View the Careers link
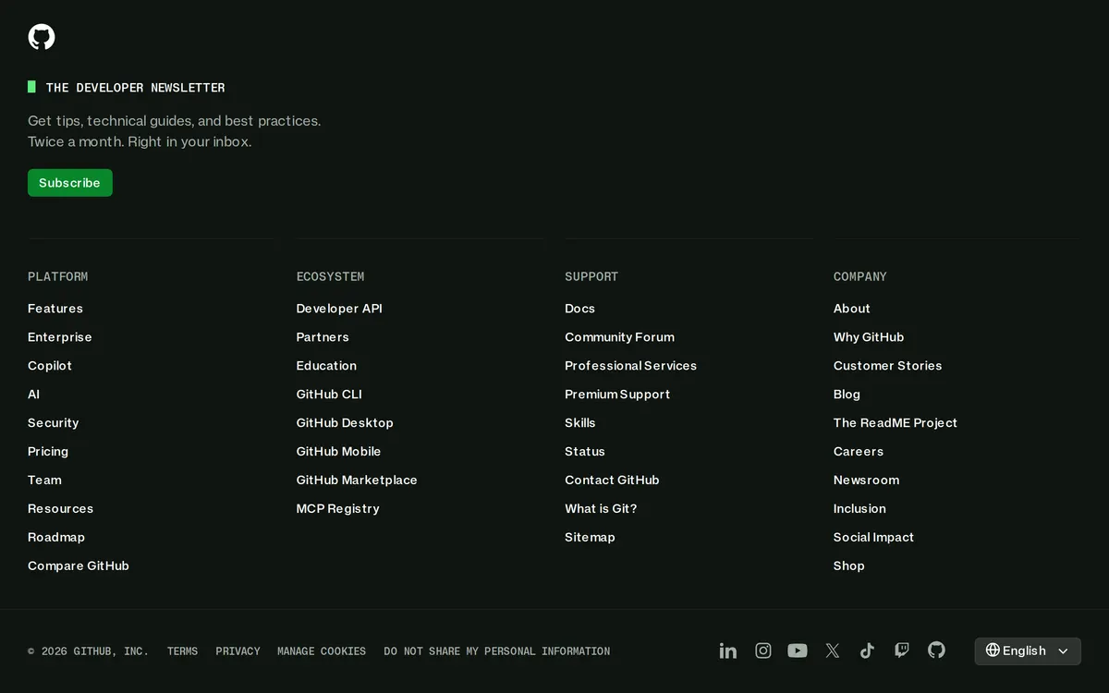 pos(859,452)
